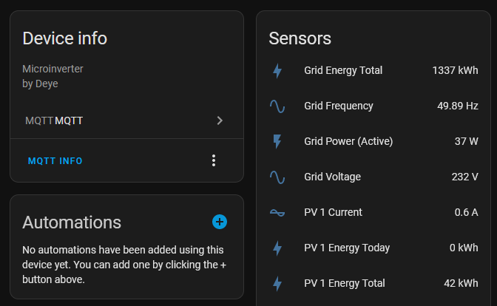Click the PV 1 Current 0.6 A value
The width and height of the screenshot is (497, 306).
[466, 212]
